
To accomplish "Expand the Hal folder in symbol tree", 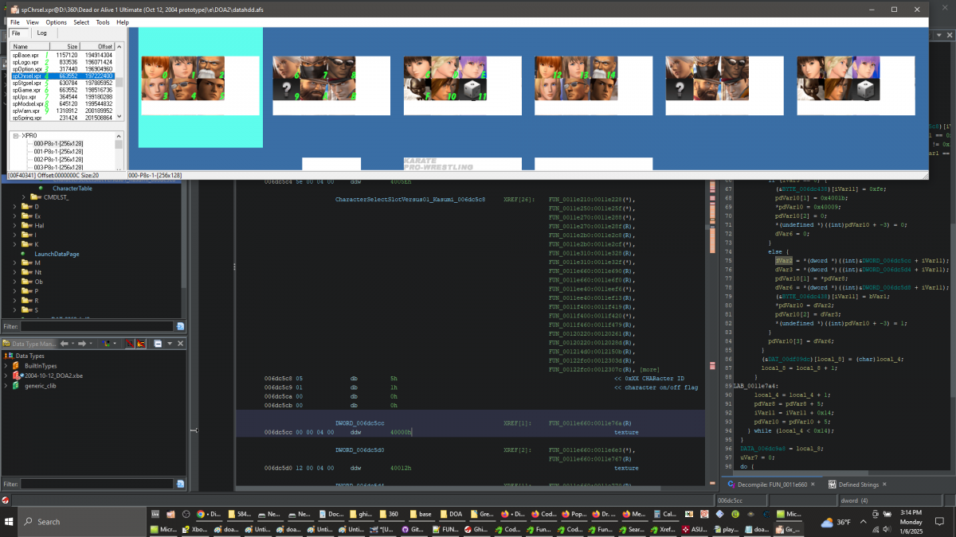I will [15, 225].
